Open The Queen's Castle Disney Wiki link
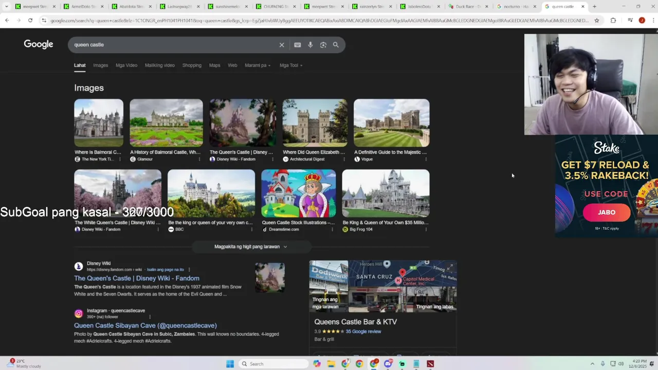 [x=137, y=278]
